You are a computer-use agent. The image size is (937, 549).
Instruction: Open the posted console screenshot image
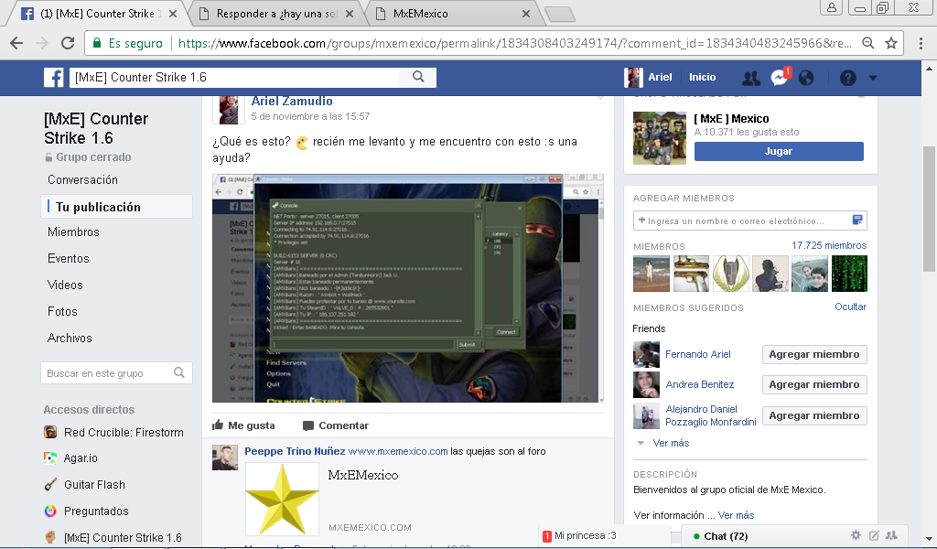(407, 288)
